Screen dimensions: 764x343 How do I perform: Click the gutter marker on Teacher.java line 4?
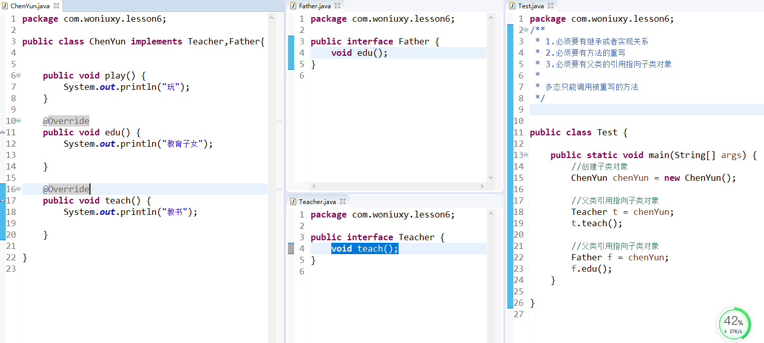tap(291, 248)
